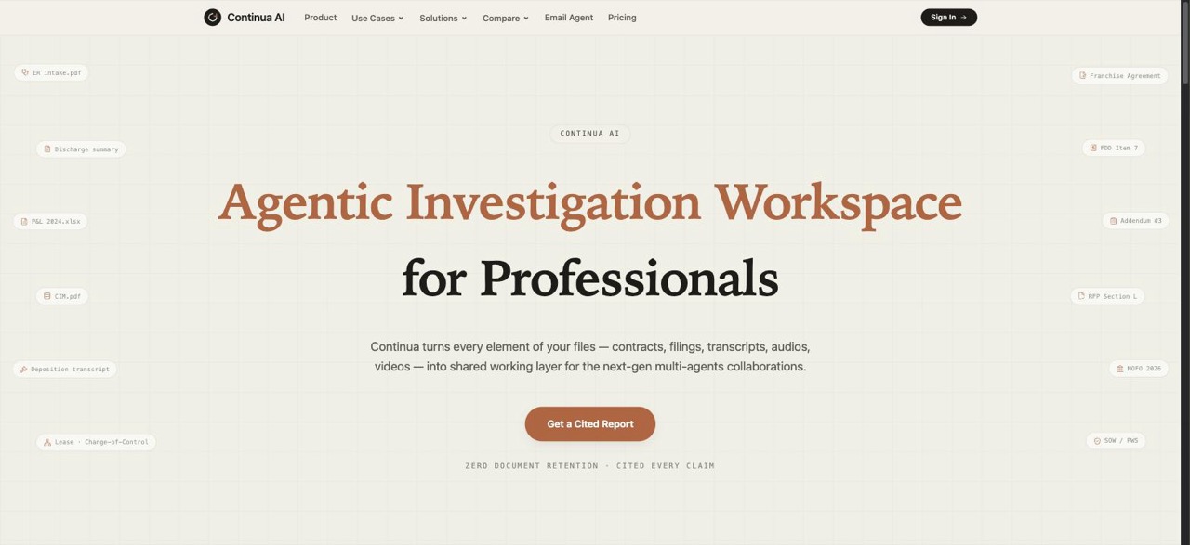Click the ER intake.pdf chip icon
Image resolution: width=1190 pixels, height=545 pixels.
click(25, 72)
